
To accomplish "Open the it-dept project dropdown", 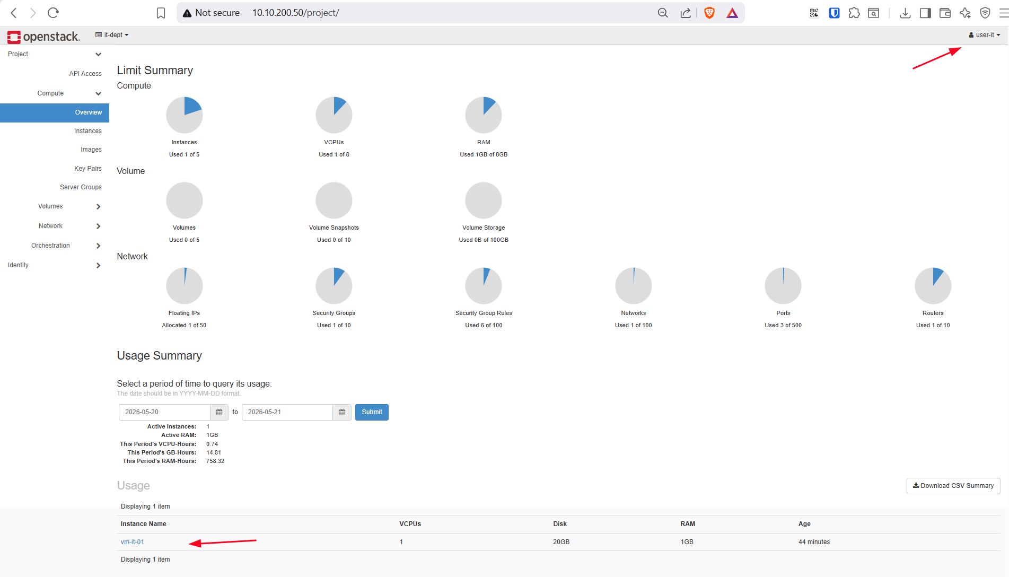I will pyautogui.click(x=112, y=35).
